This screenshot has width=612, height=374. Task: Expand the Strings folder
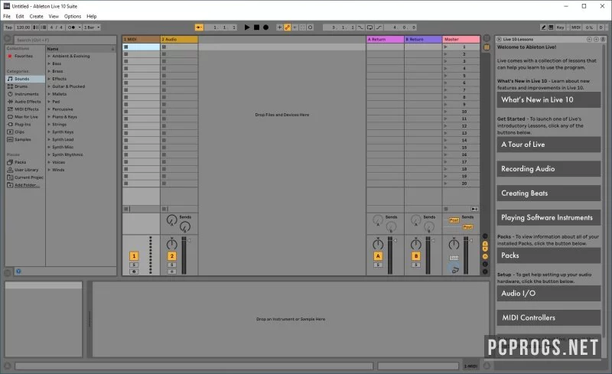[x=49, y=124]
